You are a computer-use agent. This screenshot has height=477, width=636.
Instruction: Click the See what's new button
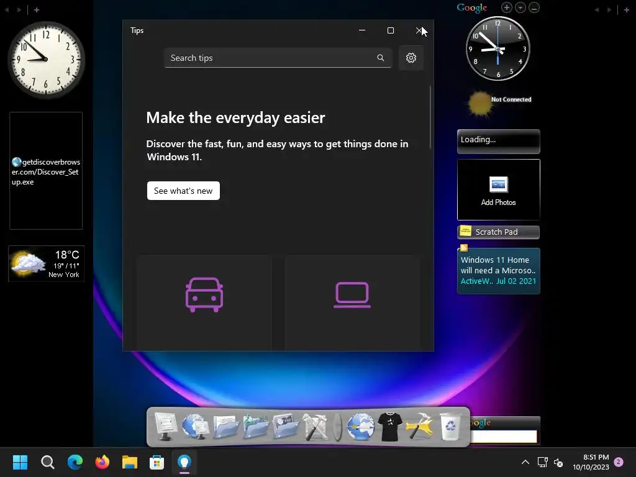click(183, 191)
